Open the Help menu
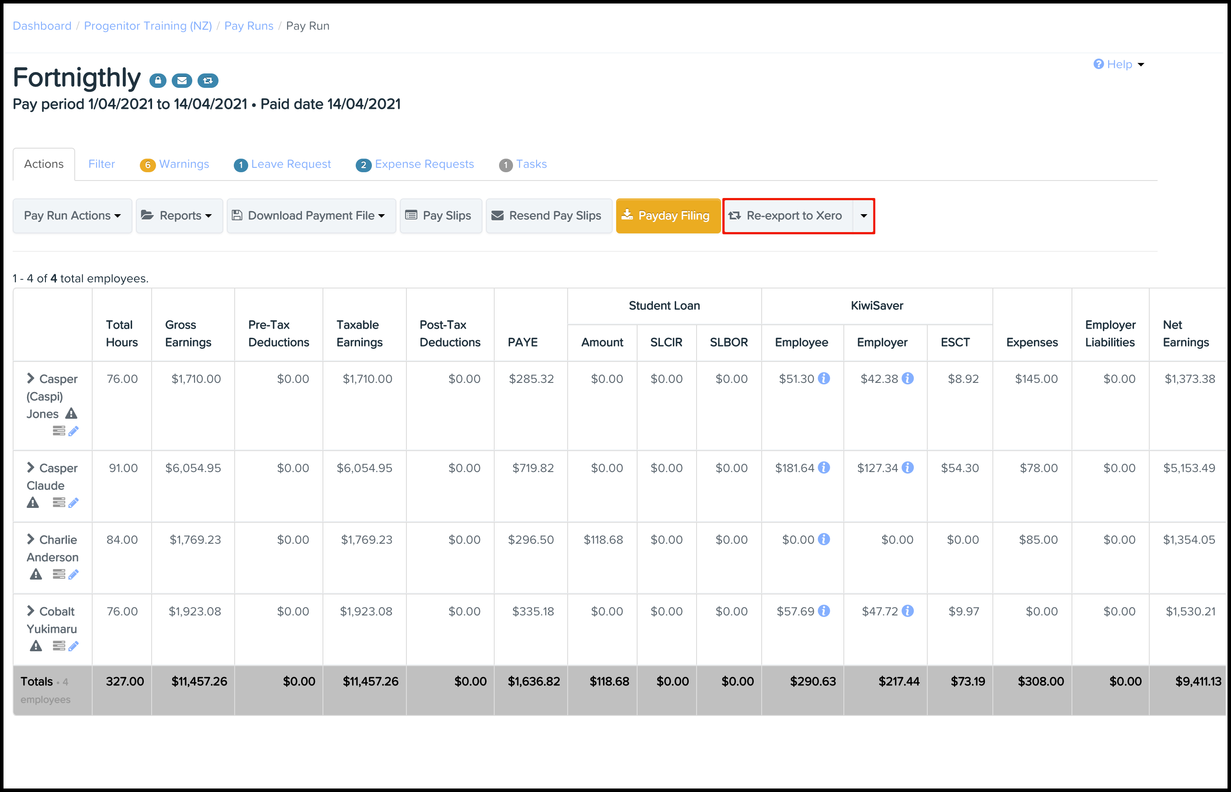 [x=1118, y=64]
